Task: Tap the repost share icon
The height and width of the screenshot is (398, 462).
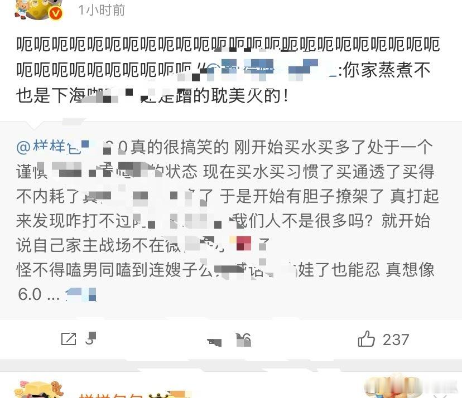Action: click(69, 339)
